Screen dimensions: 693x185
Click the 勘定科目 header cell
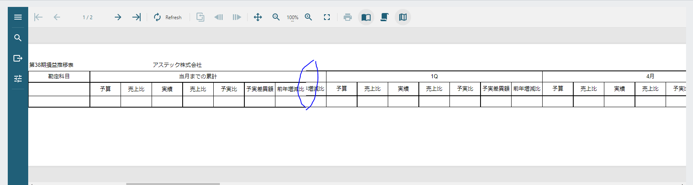pyautogui.click(x=59, y=76)
